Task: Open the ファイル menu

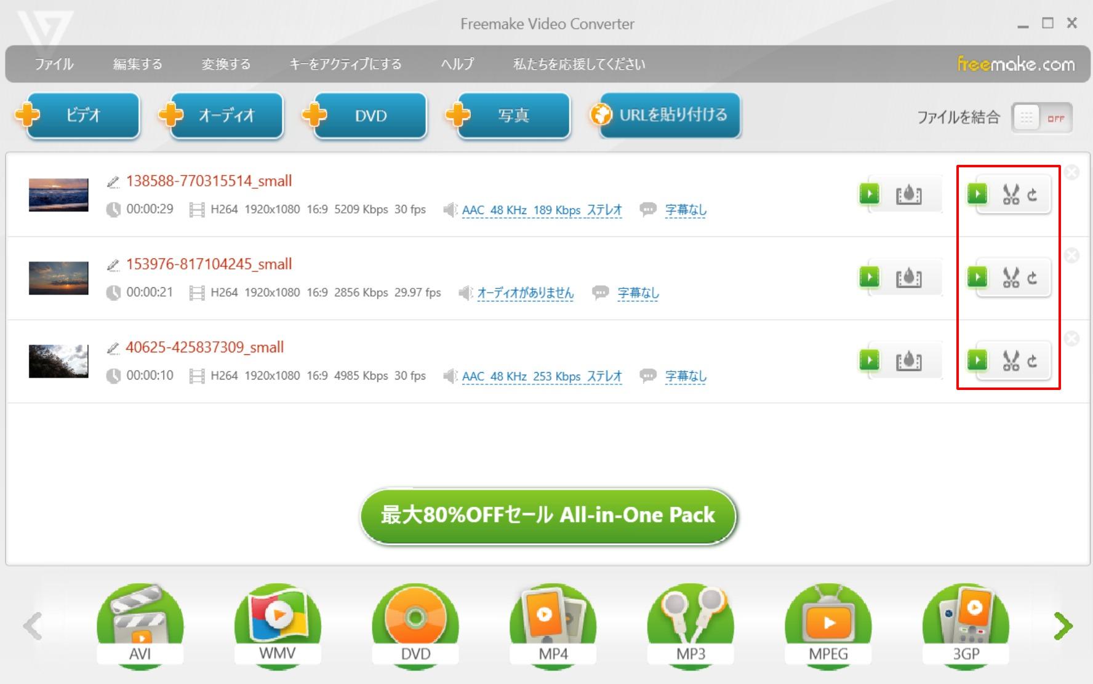Action: pyautogui.click(x=54, y=64)
